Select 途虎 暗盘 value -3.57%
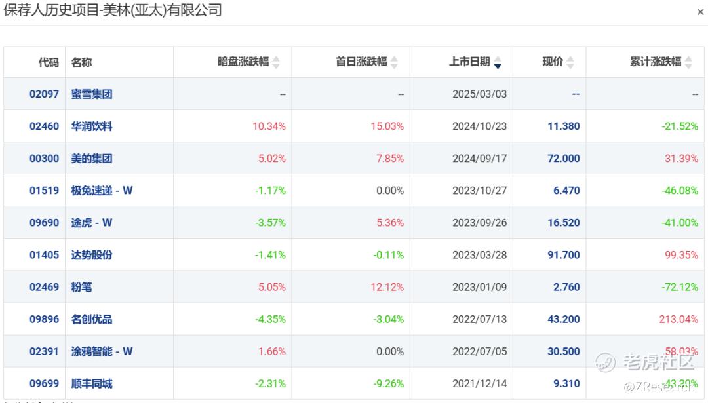 point(271,223)
